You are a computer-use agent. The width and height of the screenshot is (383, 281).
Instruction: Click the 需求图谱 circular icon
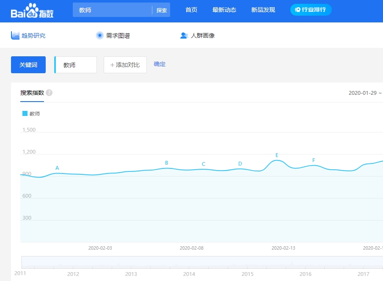pyautogui.click(x=100, y=36)
